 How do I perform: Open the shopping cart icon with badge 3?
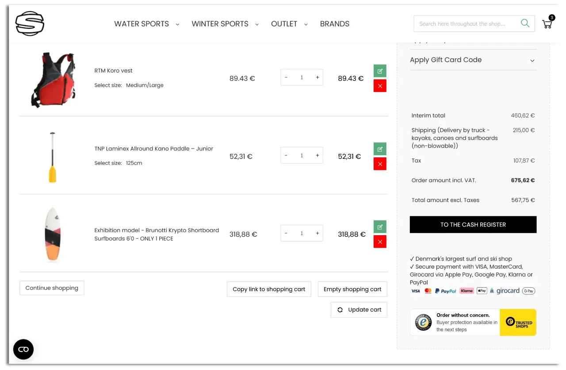click(547, 24)
